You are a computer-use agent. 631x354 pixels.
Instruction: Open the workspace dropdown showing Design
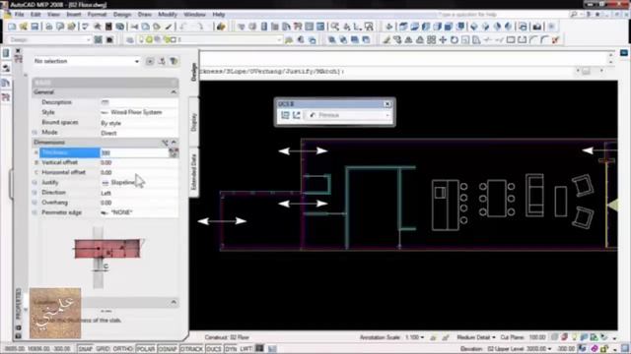pyautogui.click(x=50, y=39)
